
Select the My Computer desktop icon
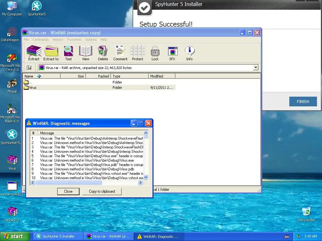pos(12,8)
